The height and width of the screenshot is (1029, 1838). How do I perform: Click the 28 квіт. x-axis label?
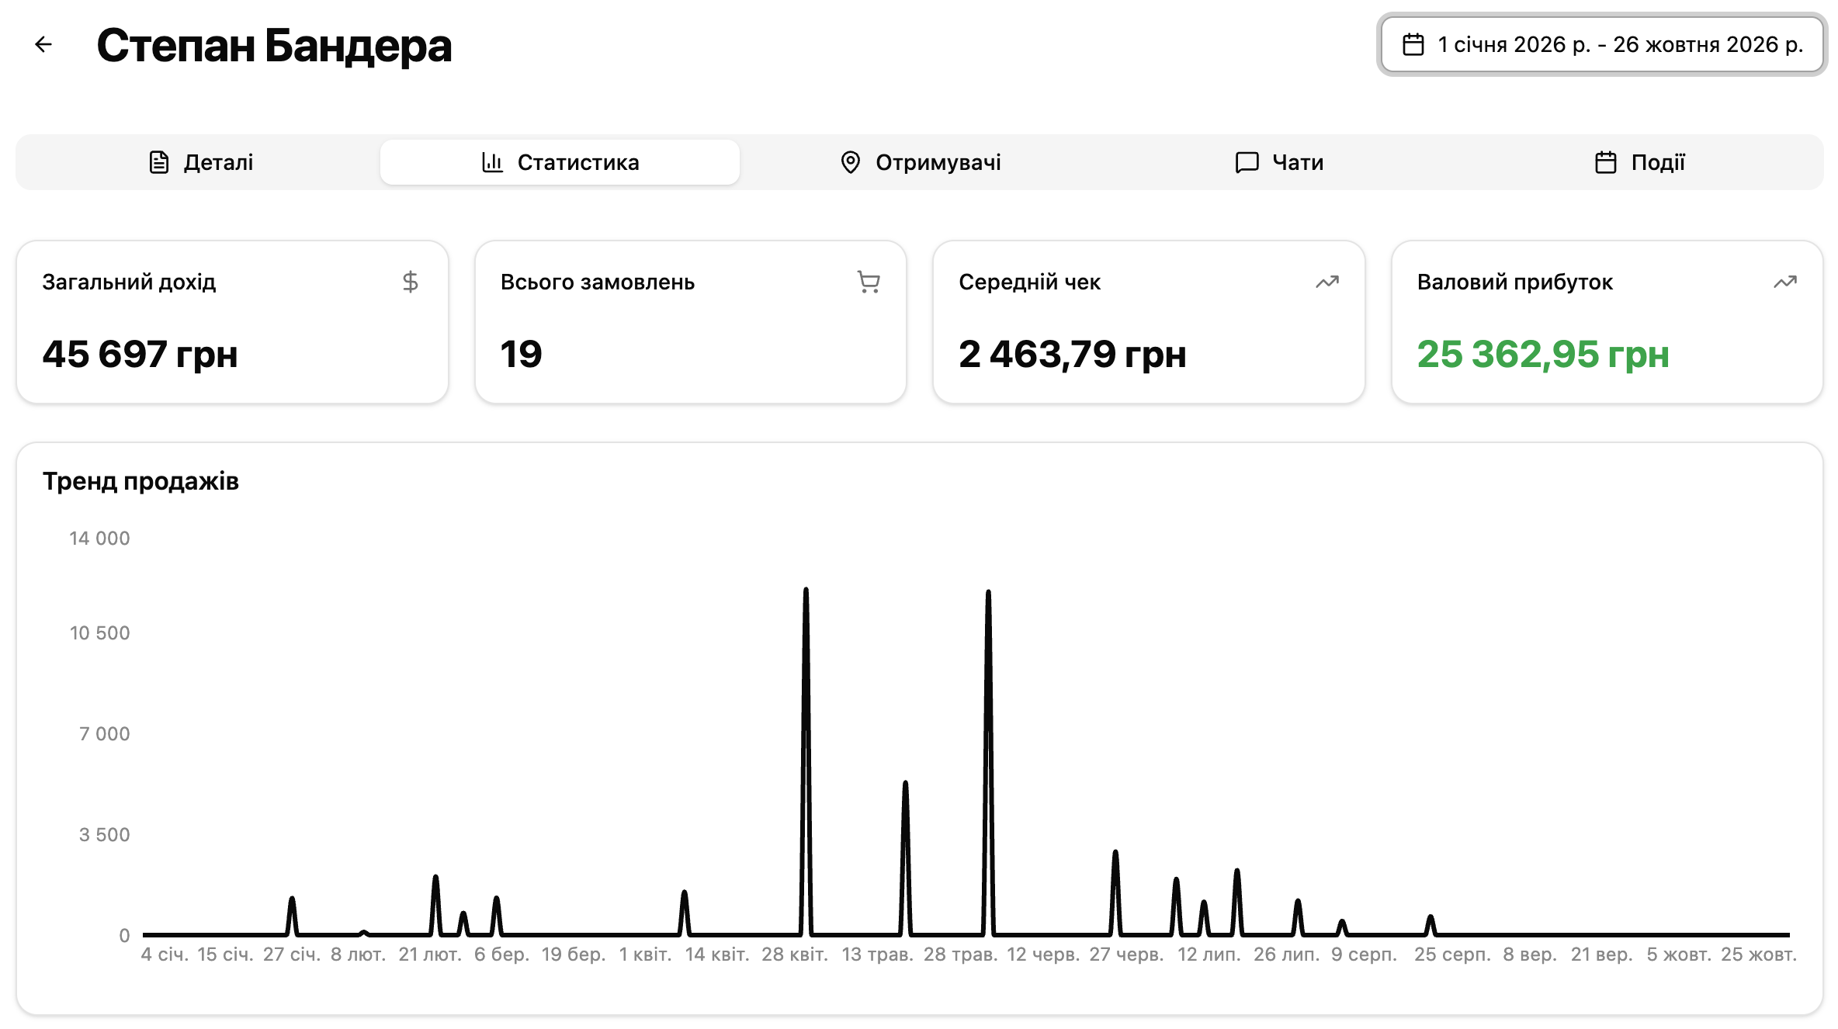pos(794,955)
